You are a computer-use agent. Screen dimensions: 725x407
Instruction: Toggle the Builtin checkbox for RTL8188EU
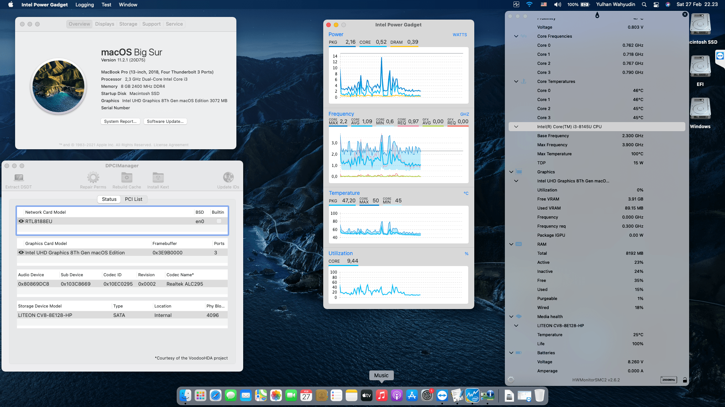[218, 221]
